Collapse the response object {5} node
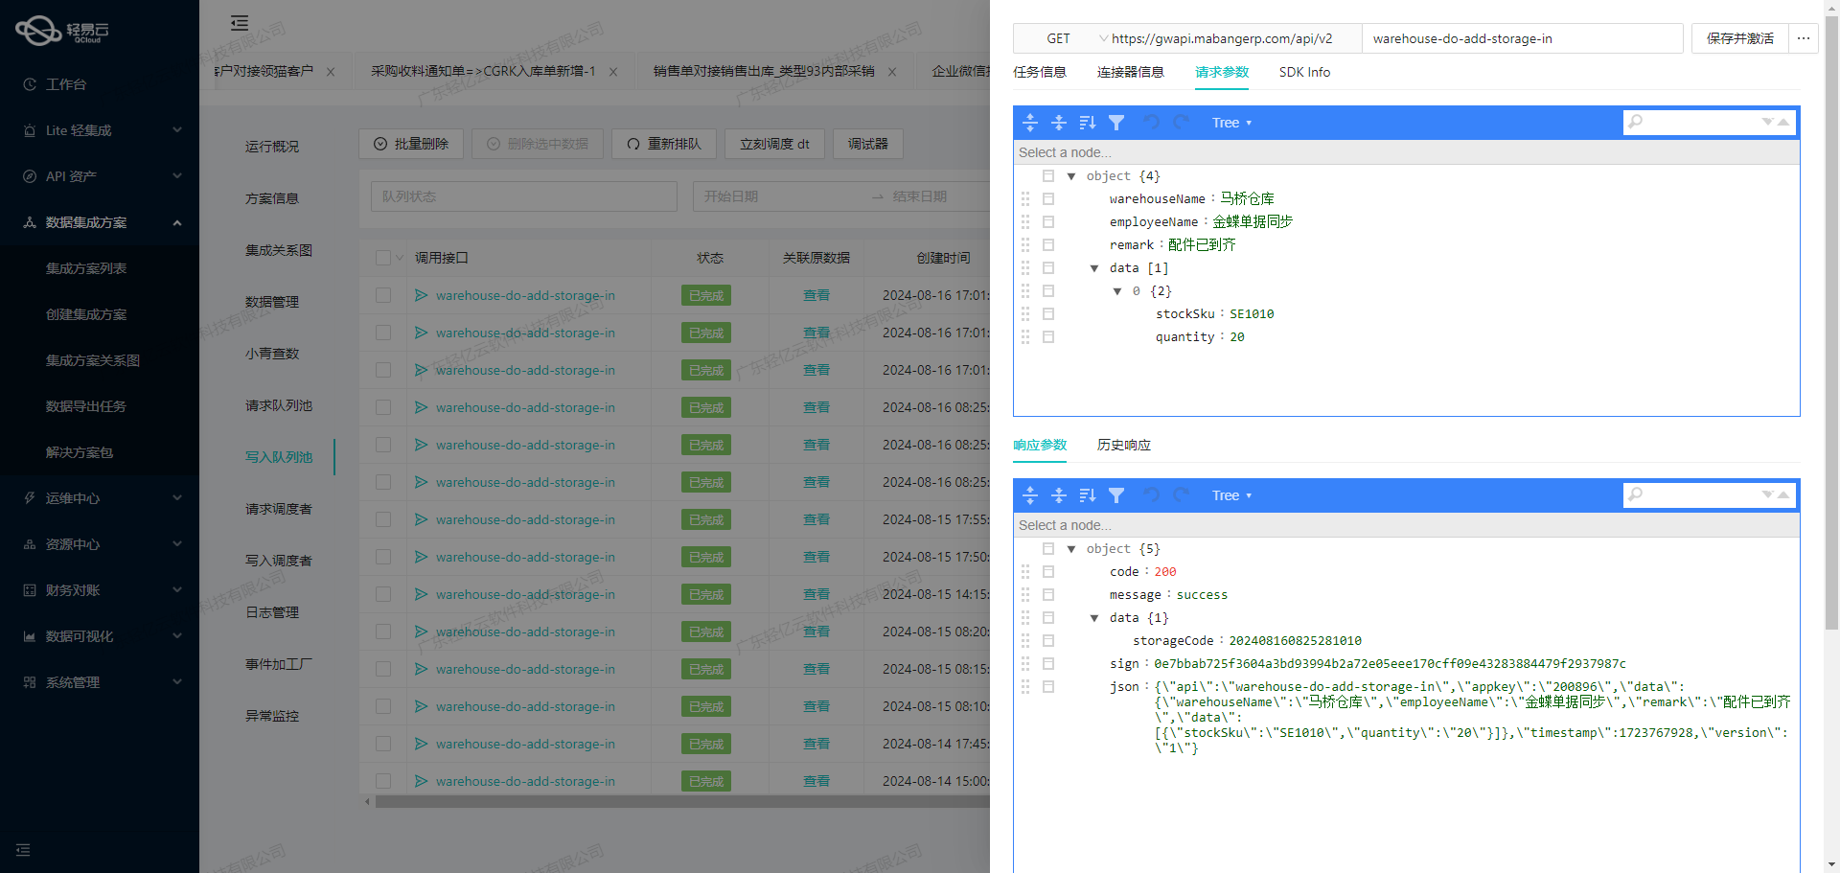This screenshot has width=1840, height=873. coord(1071,549)
